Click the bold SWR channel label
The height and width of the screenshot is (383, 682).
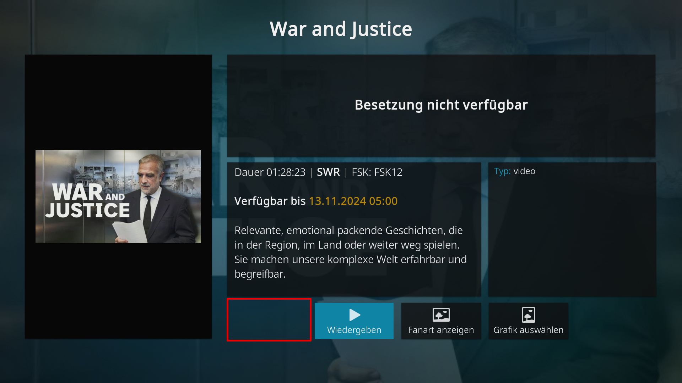[328, 172]
